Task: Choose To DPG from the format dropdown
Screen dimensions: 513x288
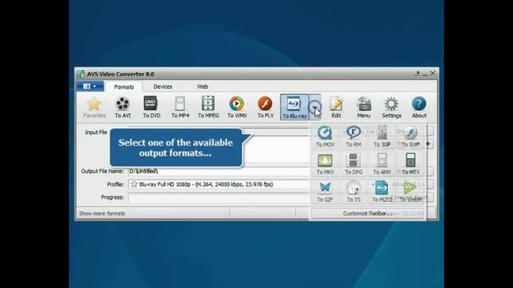Action: [353, 164]
